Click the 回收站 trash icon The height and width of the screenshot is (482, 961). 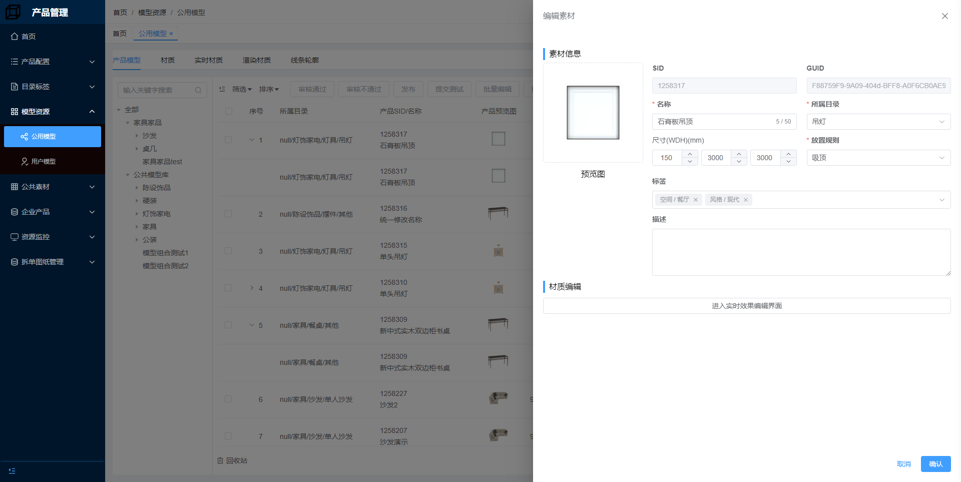pos(220,460)
